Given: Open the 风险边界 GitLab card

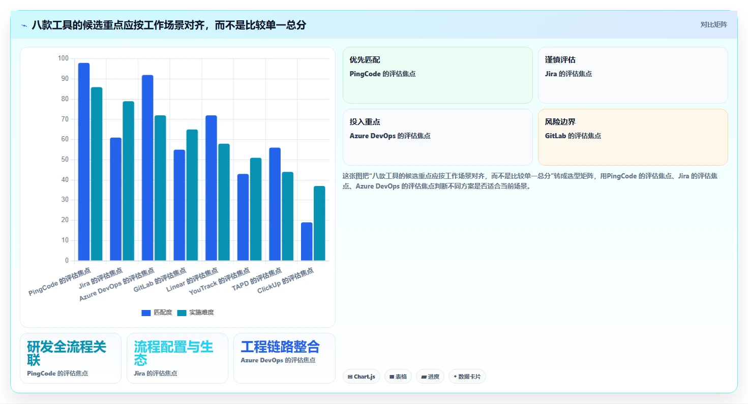Looking at the screenshot, I should 633,137.
